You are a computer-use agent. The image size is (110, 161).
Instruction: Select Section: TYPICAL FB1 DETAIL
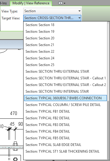coord(65,111)
